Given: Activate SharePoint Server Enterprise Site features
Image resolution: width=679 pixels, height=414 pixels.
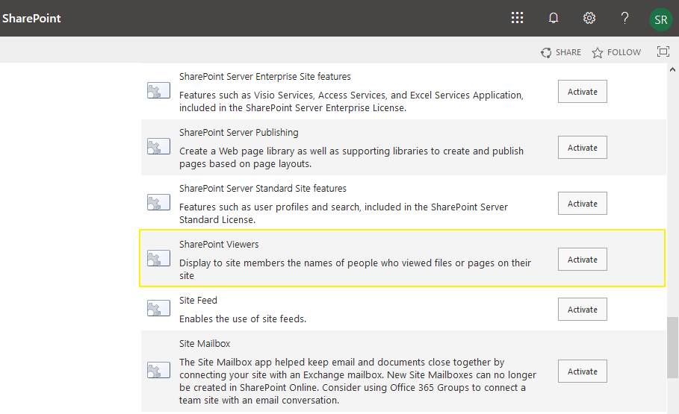Looking at the screenshot, I should [x=582, y=92].
